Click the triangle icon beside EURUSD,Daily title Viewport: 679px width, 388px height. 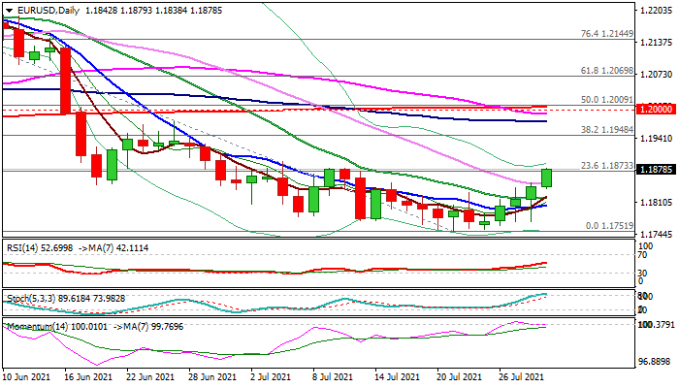tap(7, 10)
